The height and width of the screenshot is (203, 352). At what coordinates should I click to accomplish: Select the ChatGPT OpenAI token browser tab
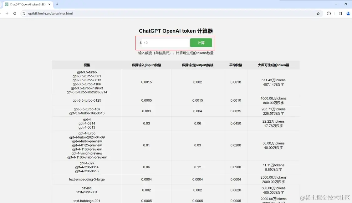(28, 4)
